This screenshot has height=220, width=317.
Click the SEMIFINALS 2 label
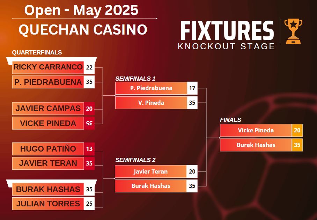point(135,160)
